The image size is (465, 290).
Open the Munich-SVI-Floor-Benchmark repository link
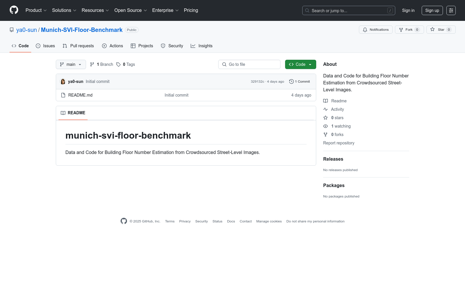(x=82, y=30)
